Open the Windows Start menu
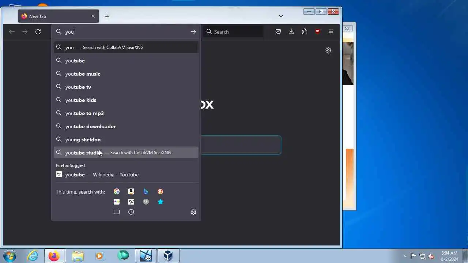Screen dimensions: 468x263 pos(10,256)
